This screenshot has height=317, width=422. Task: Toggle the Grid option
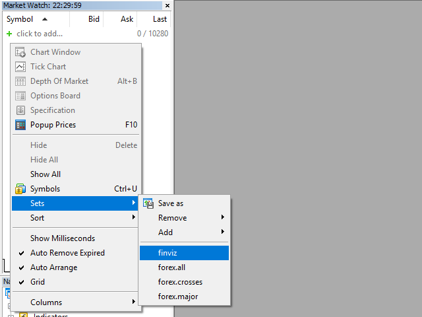(x=75, y=282)
